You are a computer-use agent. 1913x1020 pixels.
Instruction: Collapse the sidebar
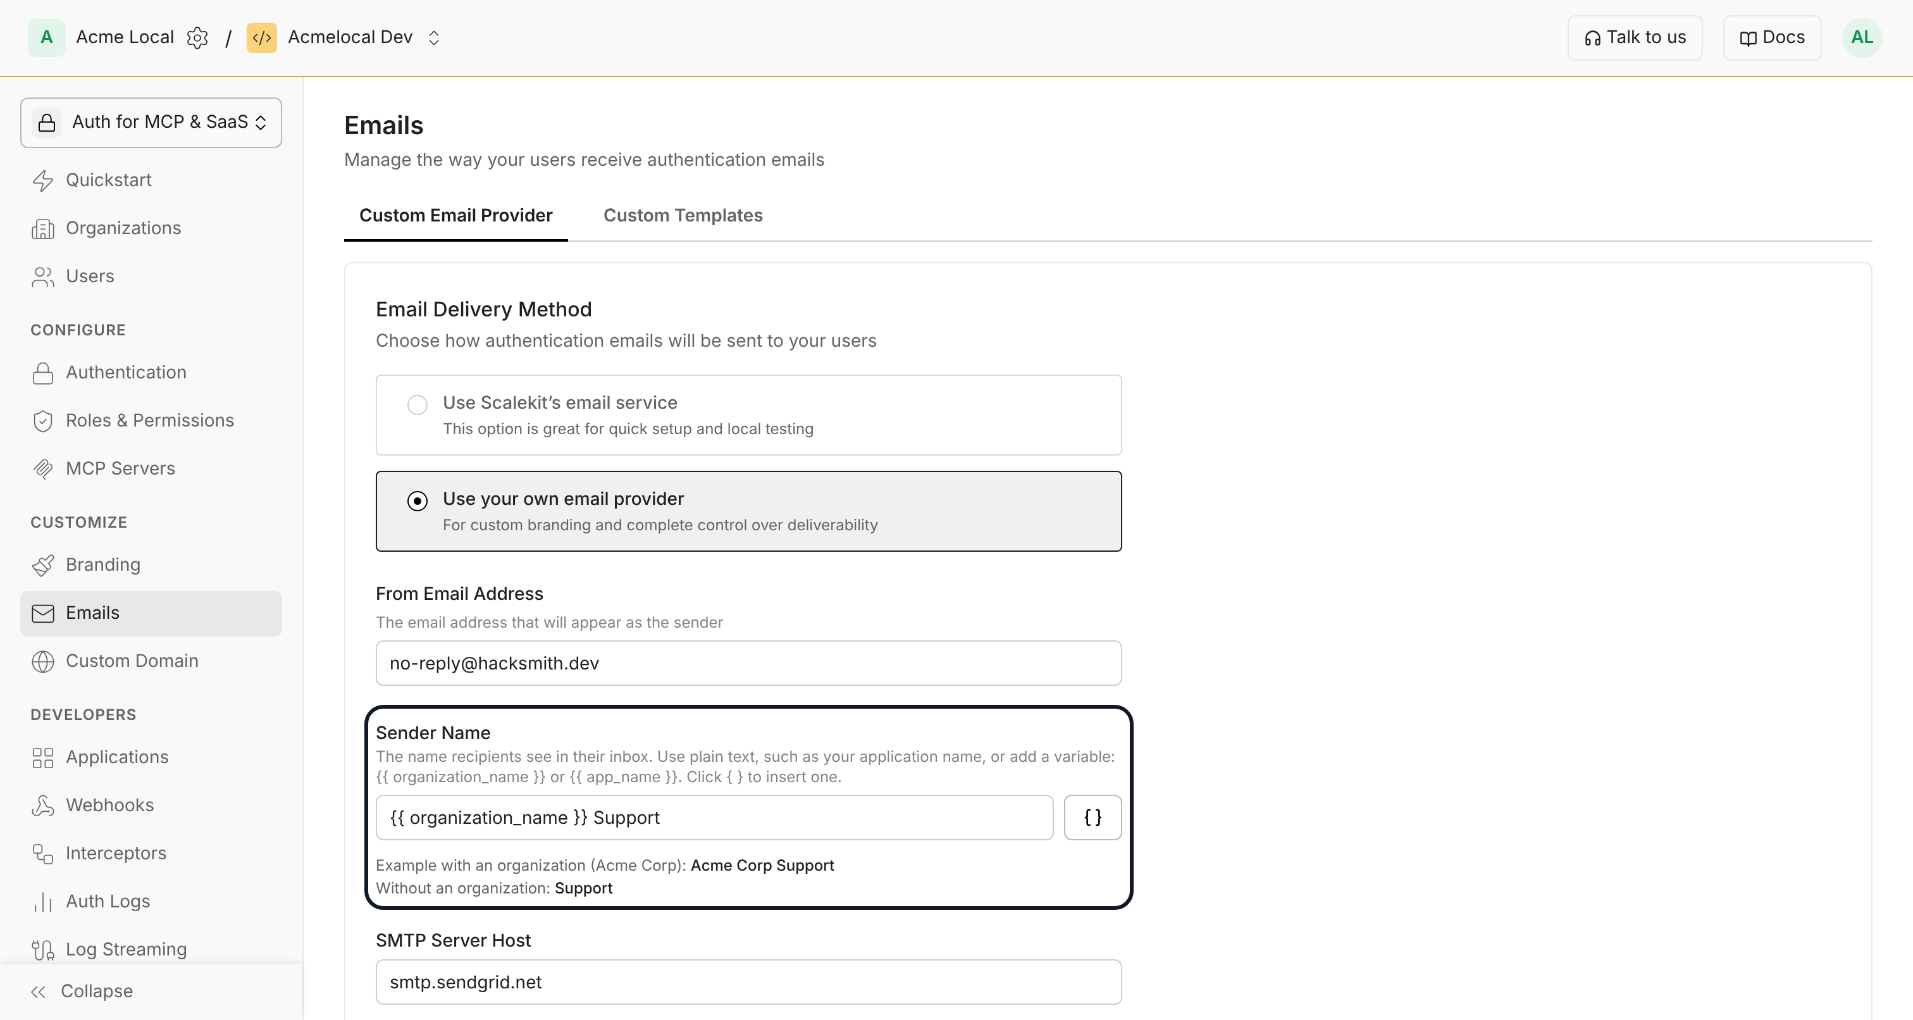coord(82,991)
